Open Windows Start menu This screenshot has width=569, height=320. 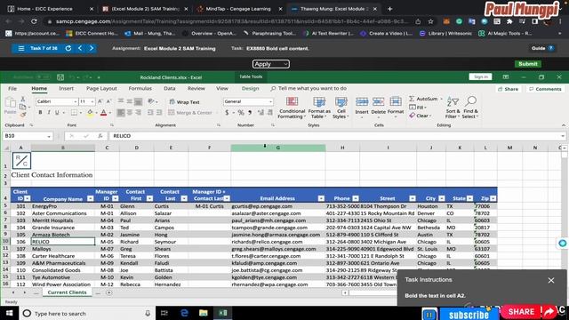(9, 313)
